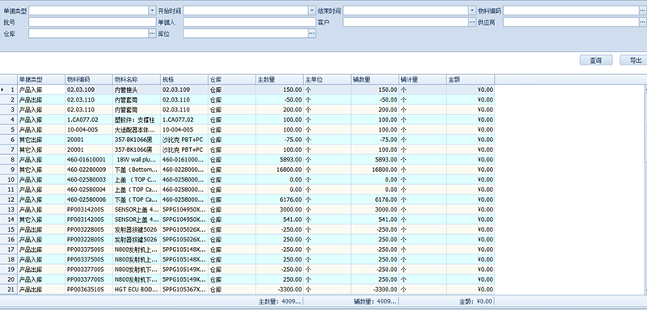Click the 内管接头 material name cell
Screen dimensions: 647x310
(137, 90)
